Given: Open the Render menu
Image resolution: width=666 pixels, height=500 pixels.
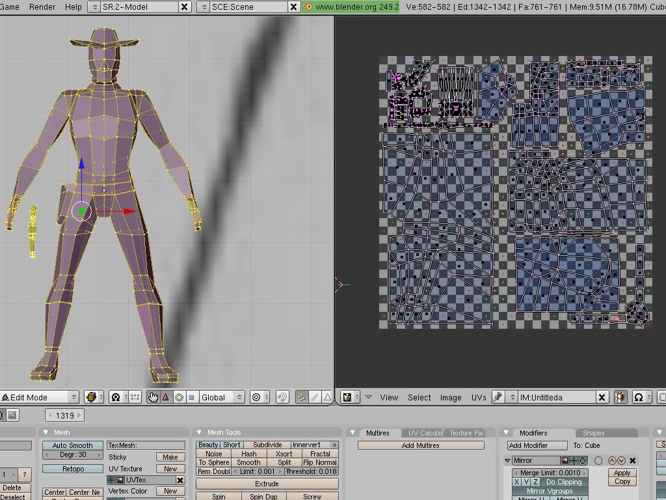Looking at the screenshot, I should [x=42, y=7].
